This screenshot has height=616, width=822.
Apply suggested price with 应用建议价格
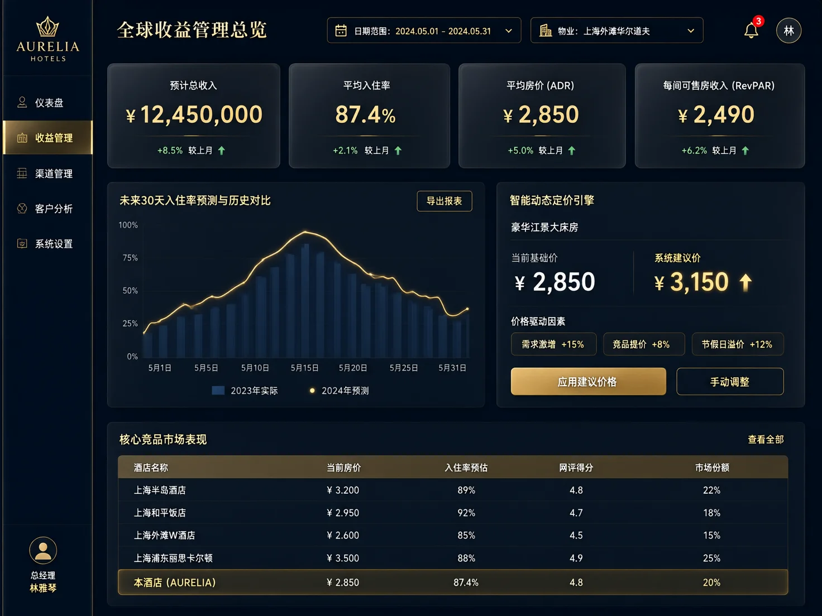coord(588,382)
